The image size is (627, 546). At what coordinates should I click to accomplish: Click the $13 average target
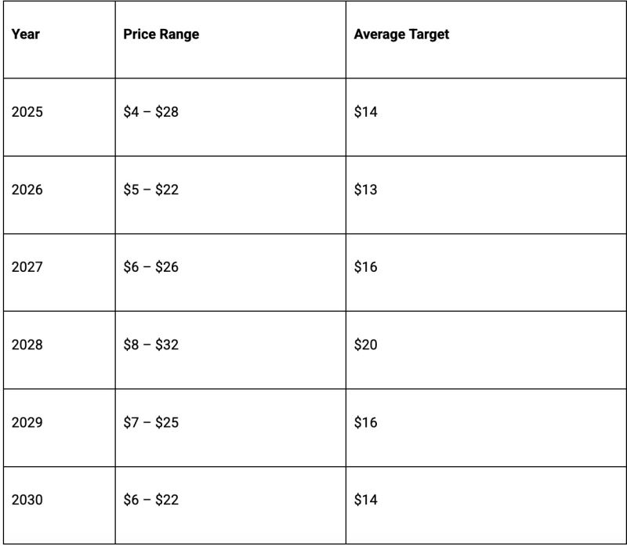pyautogui.click(x=365, y=190)
